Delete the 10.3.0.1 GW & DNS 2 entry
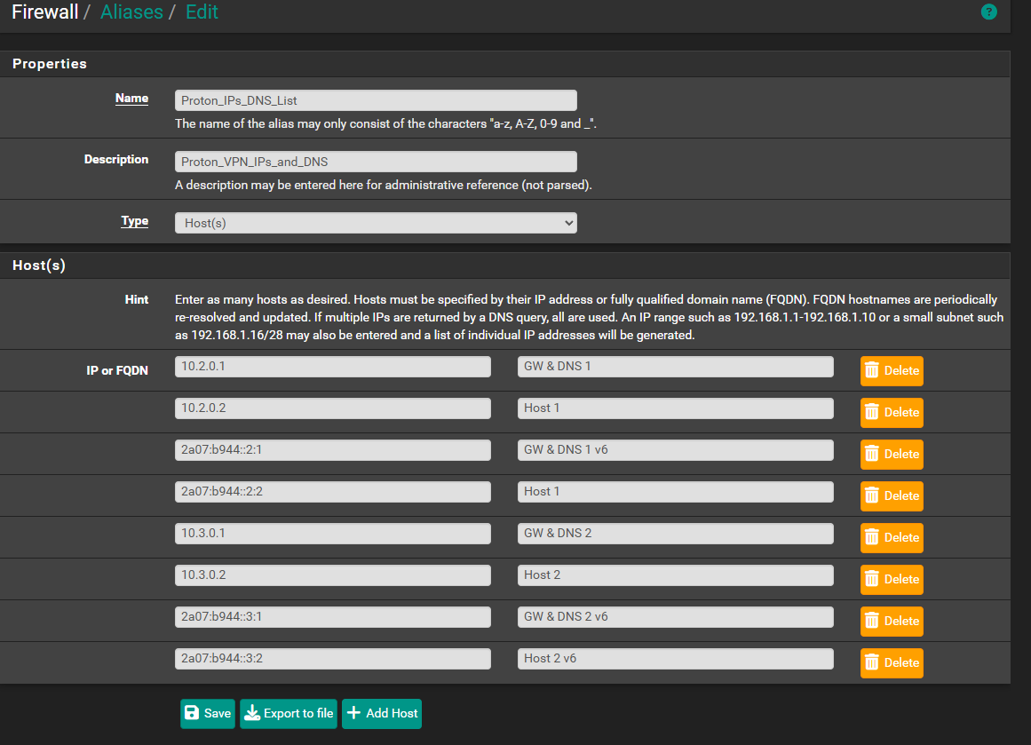 [x=892, y=538]
